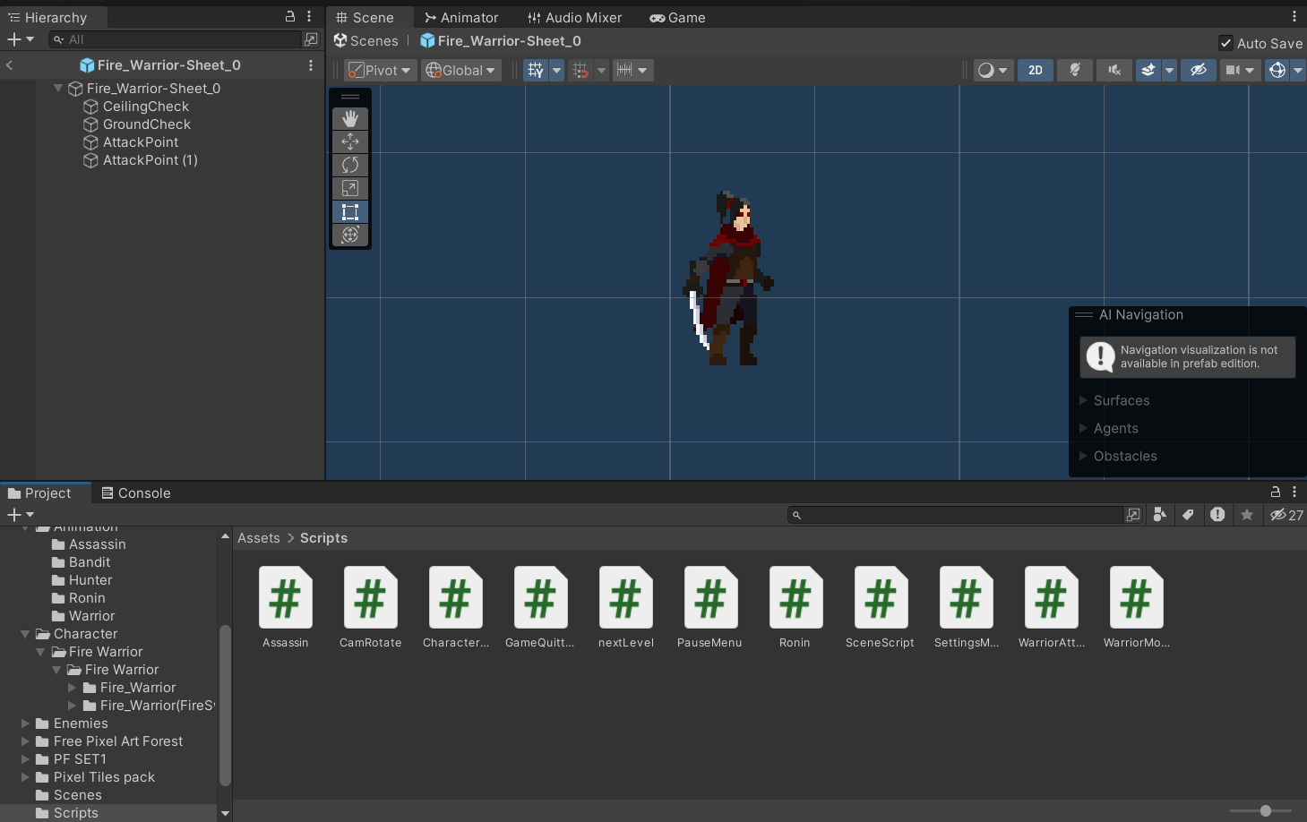Open the Project panel three-dot menu
The height and width of the screenshot is (822, 1307).
(x=1294, y=492)
